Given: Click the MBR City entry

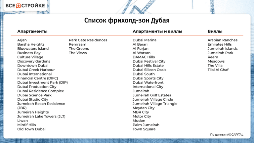Looking at the screenshot, I should coord(141,112).
